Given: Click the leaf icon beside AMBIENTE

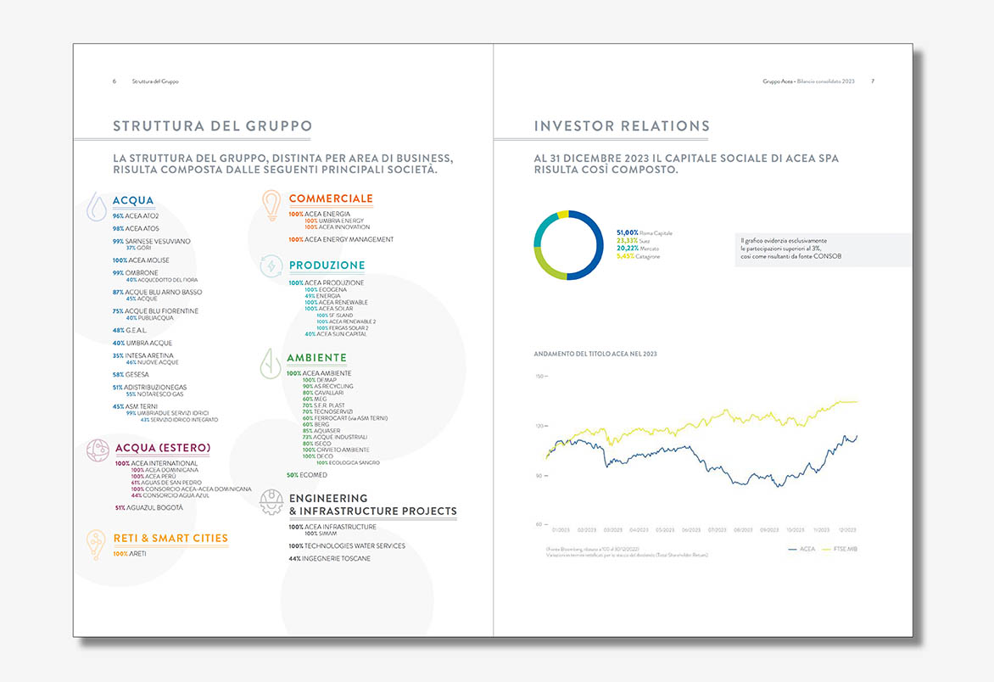Looking at the screenshot, I should (x=270, y=364).
